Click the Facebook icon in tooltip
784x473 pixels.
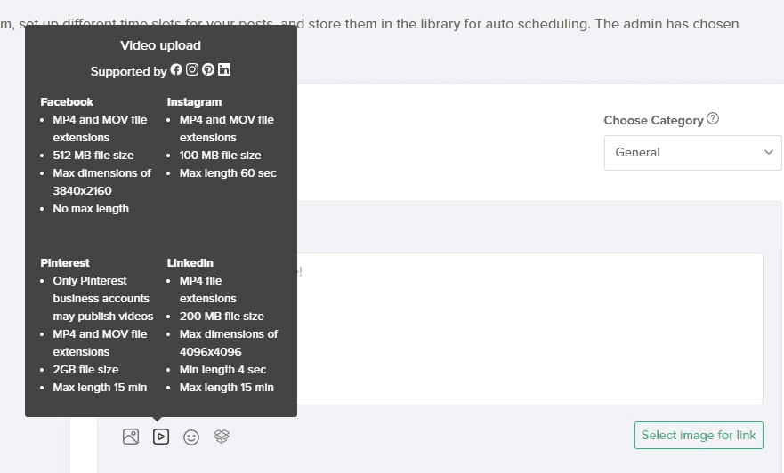[x=176, y=69]
